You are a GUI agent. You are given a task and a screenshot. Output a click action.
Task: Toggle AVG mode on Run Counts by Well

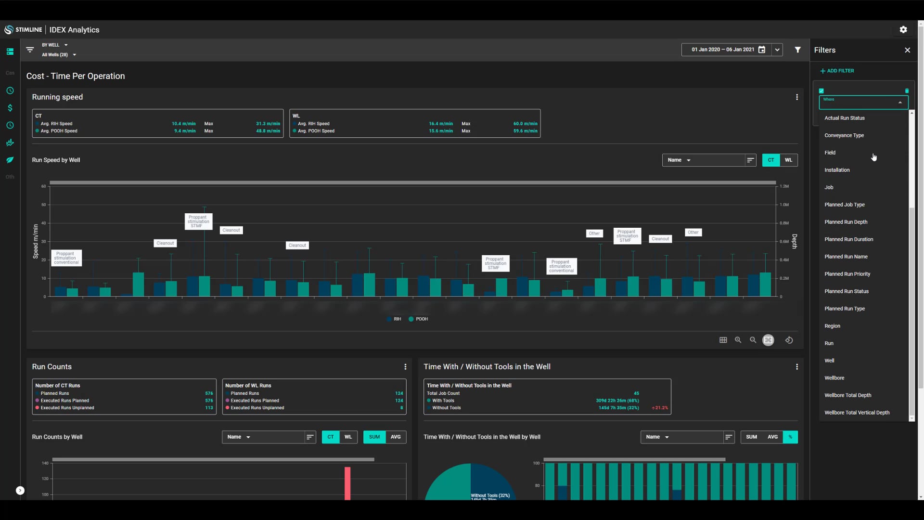396,437
